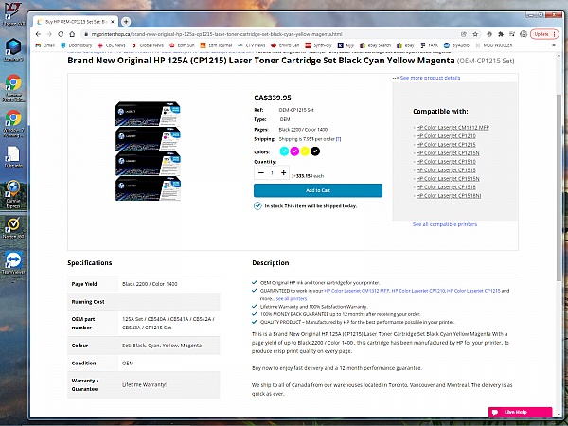This screenshot has width=568, height=426.
Task: Open the HP Color Laserjet CP1210 compatible-printer link
Action: tap(446, 136)
